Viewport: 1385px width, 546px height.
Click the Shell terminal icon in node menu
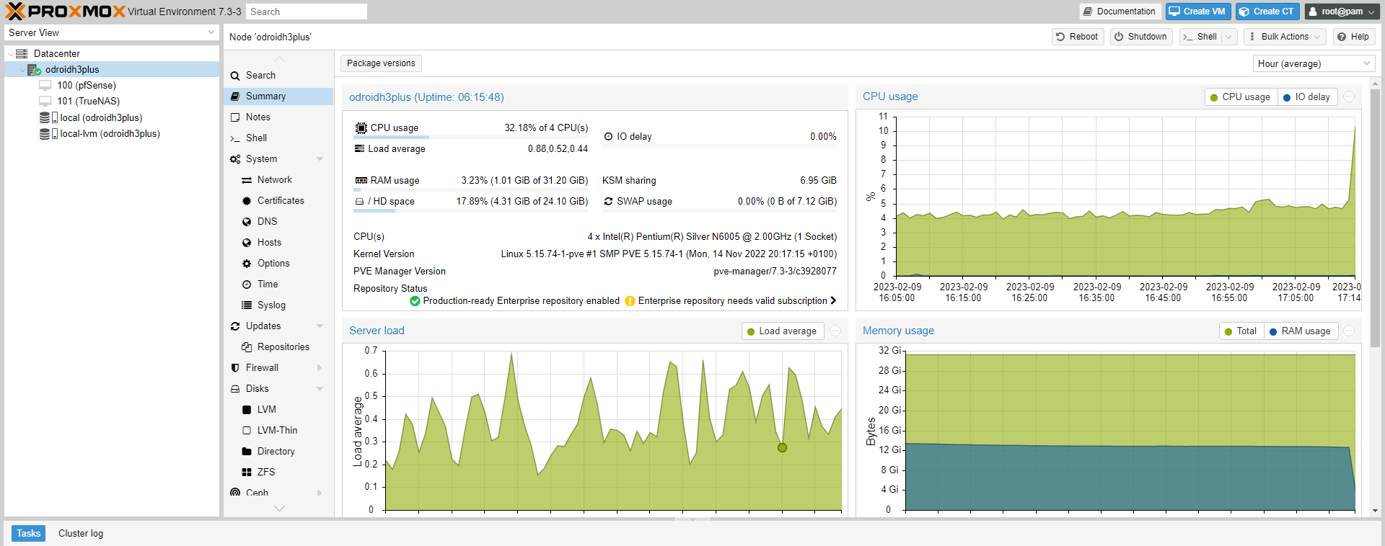(x=235, y=138)
